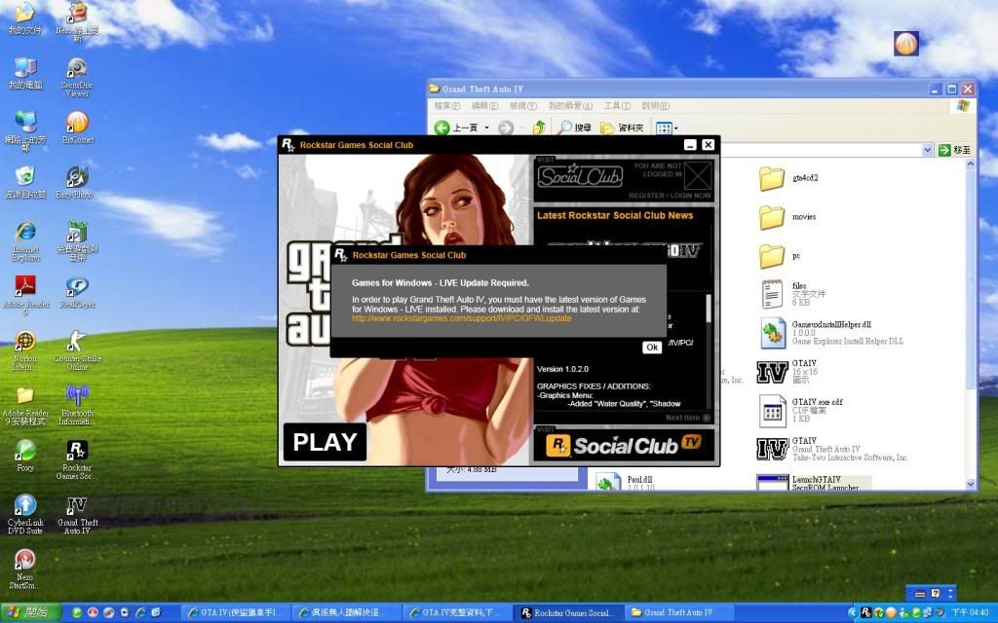Open Counter-Strike Online desktop icon
998x623 pixels.
[x=77, y=347]
